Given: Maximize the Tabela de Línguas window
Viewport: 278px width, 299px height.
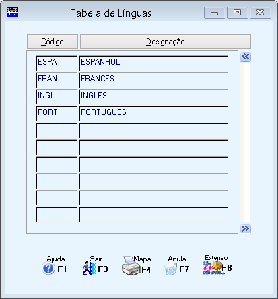Looking at the screenshot, I should pyautogui.click(x=238, y=13).
